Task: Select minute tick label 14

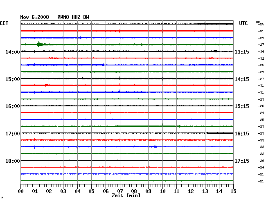Action: pos(219,191)
